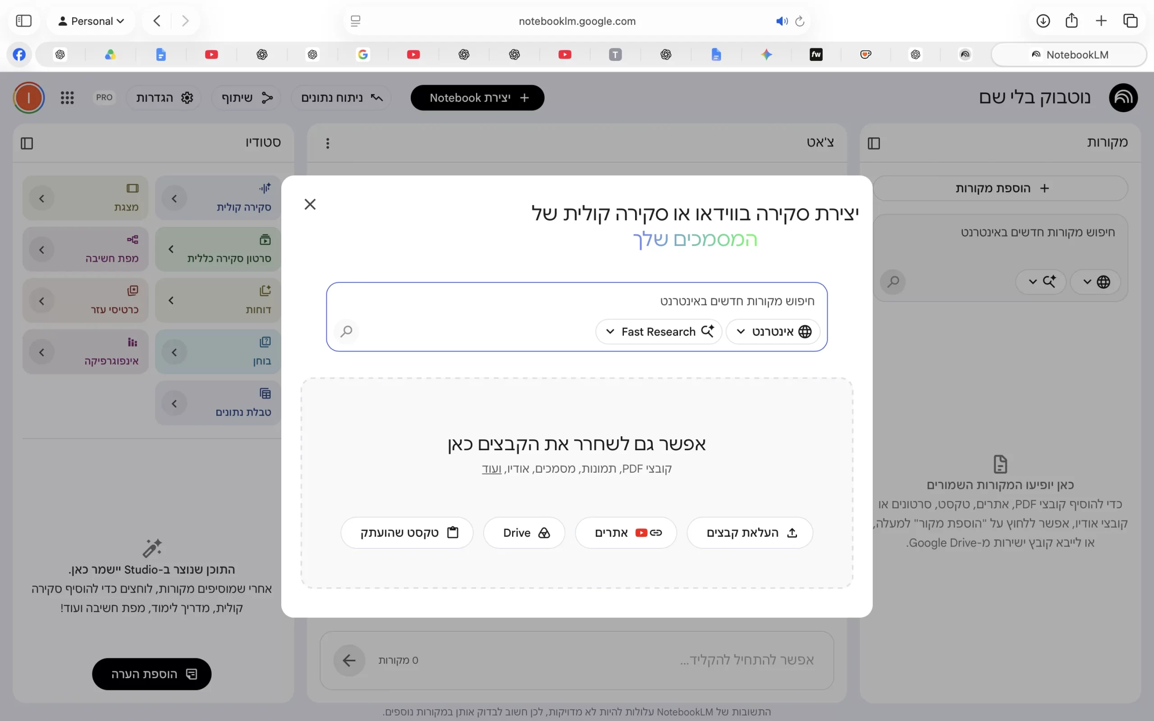Open the Fast Research dropdown in dialog

point(659,331)
